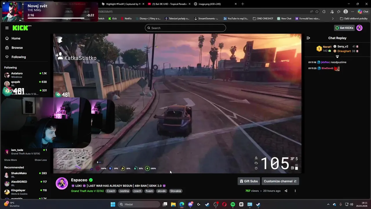Screen dimensions: 371x209
Task: Open Spotify from the taskbar
Action: tap(233, 204)
